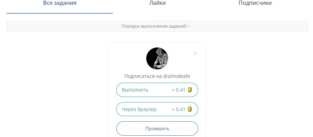Click the + 0.41 reward on Через браузер
Image resolution: width=313 pixels, height=137 pixels.
[x=178, y=109]
